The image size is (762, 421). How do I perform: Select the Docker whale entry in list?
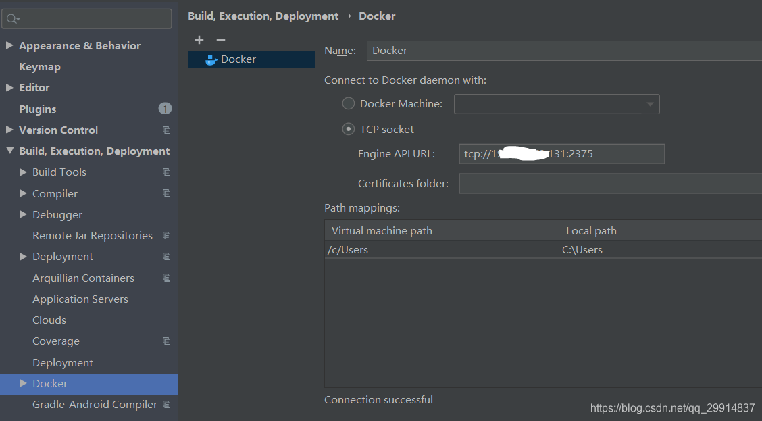coord(251,59)
